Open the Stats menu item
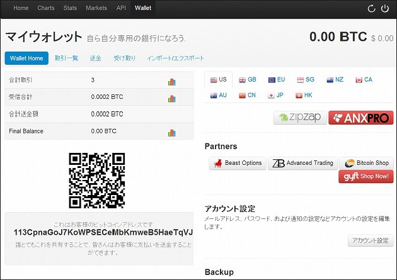397x280 pixels. (x=70, y=8)
